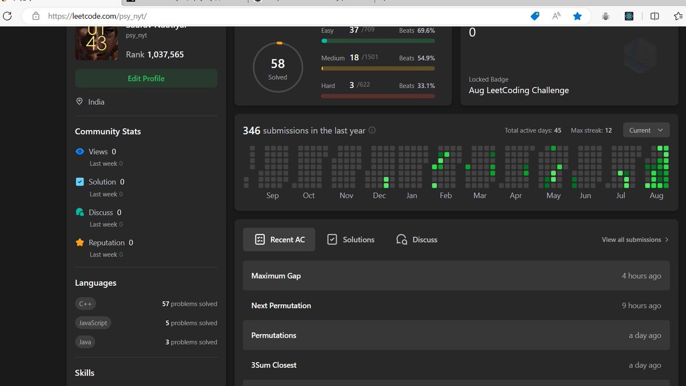Open the Next Permutation problem
The width and height of the screenshot is (686, 386).
456,305
